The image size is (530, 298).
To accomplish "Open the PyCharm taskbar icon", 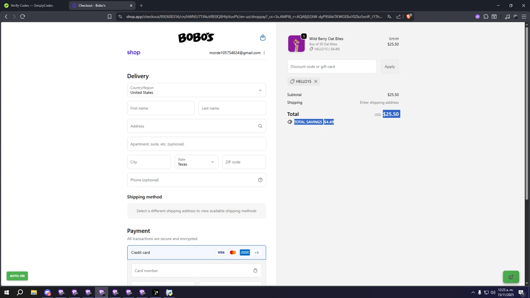I will coord(156,292).
